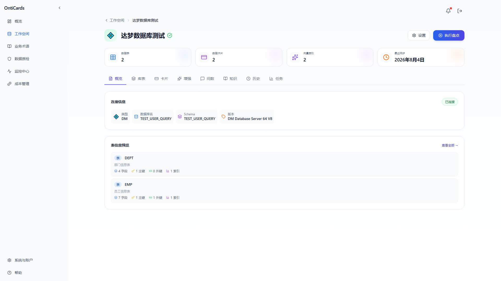Switch to the 问数 tab
The height and width of the screenshot is (281, 501).
207,79
